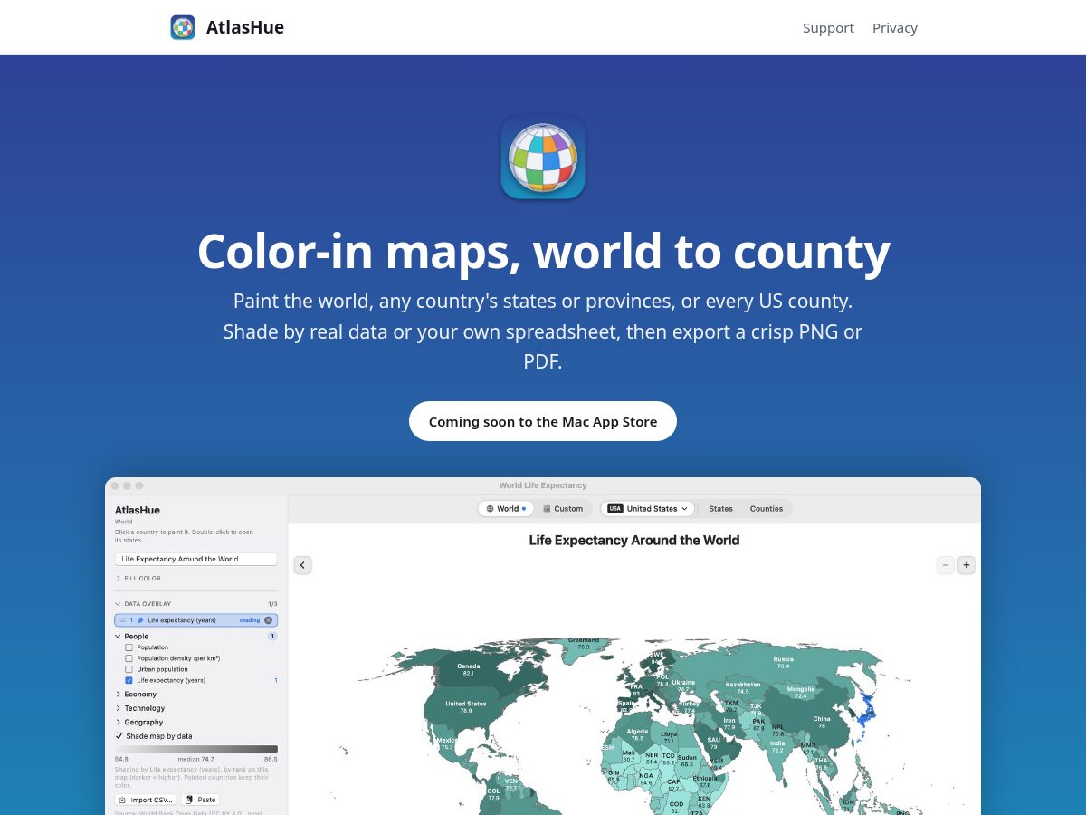Click Coming soon to the Mac App Store
This screenshot has height=815, width=1086.
tap(543, 421)
